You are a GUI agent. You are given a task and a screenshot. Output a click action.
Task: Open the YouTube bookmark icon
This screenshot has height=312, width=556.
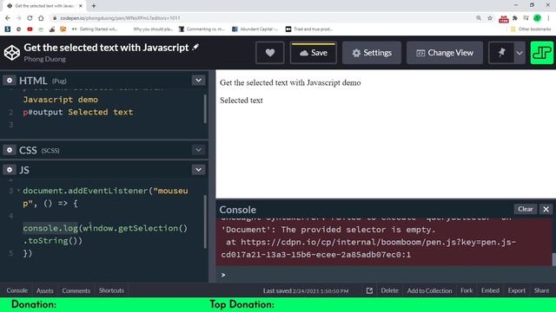(x=30, y=29)
